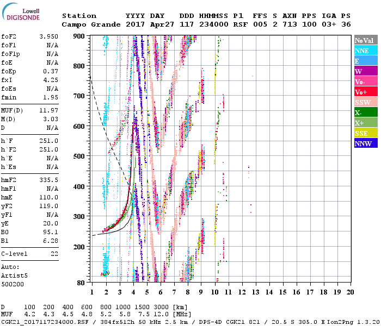Click the cyan NNE legend entry
This screenshot has height=326, width=381.
(x=365, y=51)
